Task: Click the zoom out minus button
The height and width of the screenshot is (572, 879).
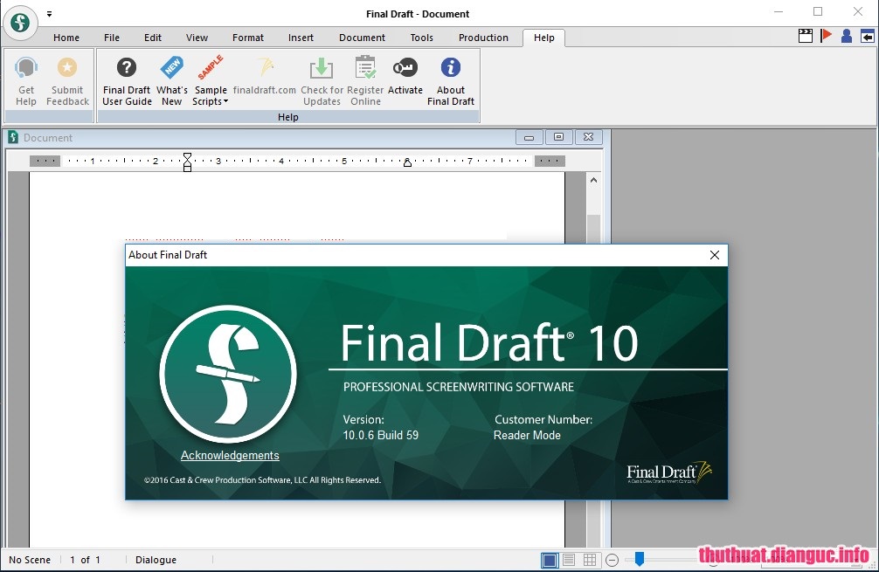Action: 613,560
